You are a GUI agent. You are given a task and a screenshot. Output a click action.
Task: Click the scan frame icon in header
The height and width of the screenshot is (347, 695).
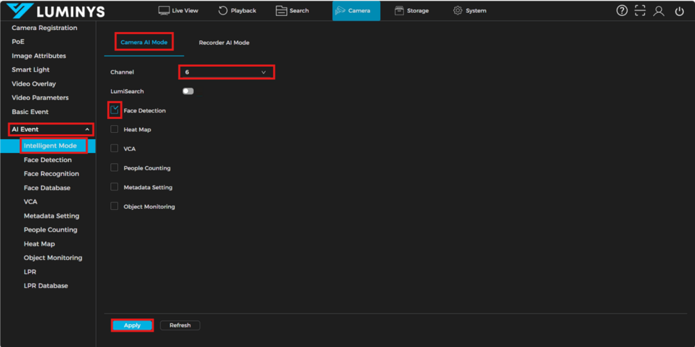pyautogui.click(x=640, y=11)
